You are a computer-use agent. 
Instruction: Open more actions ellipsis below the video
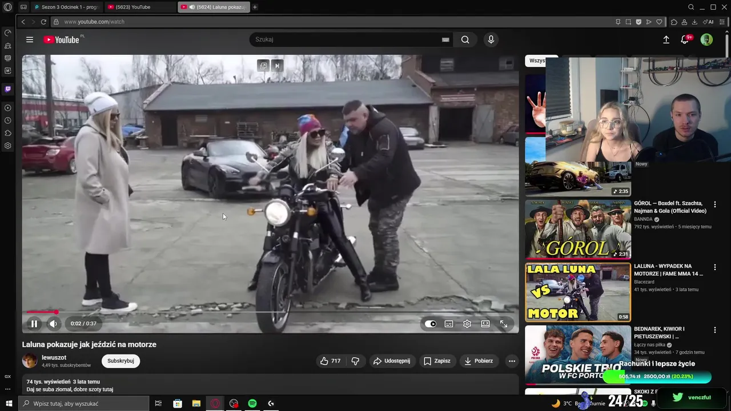point(512,361)
